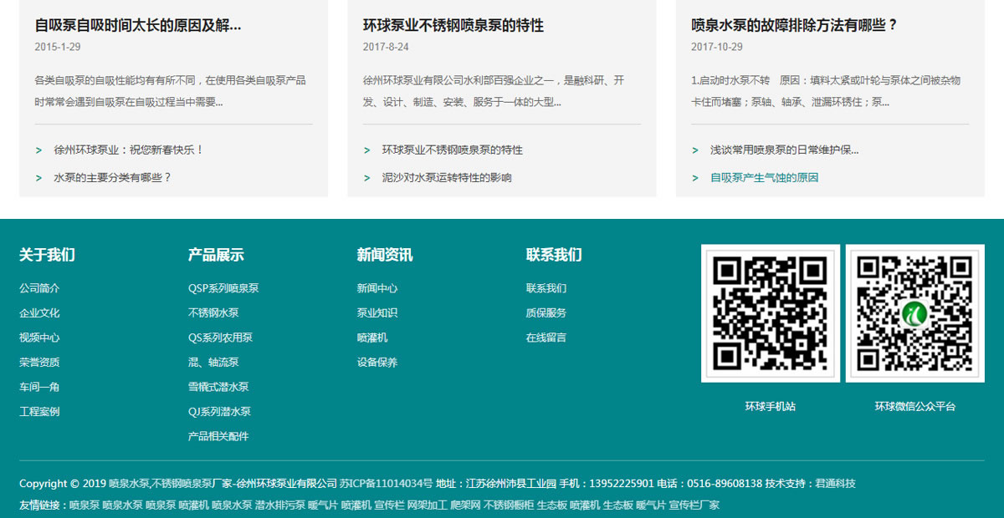
Task: Open 质保服务 link
Action: coord(546,313)
